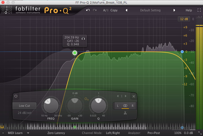Screen dimensions: 203x136
Task: Click the Q knob
Action: (x=98, y=105)
